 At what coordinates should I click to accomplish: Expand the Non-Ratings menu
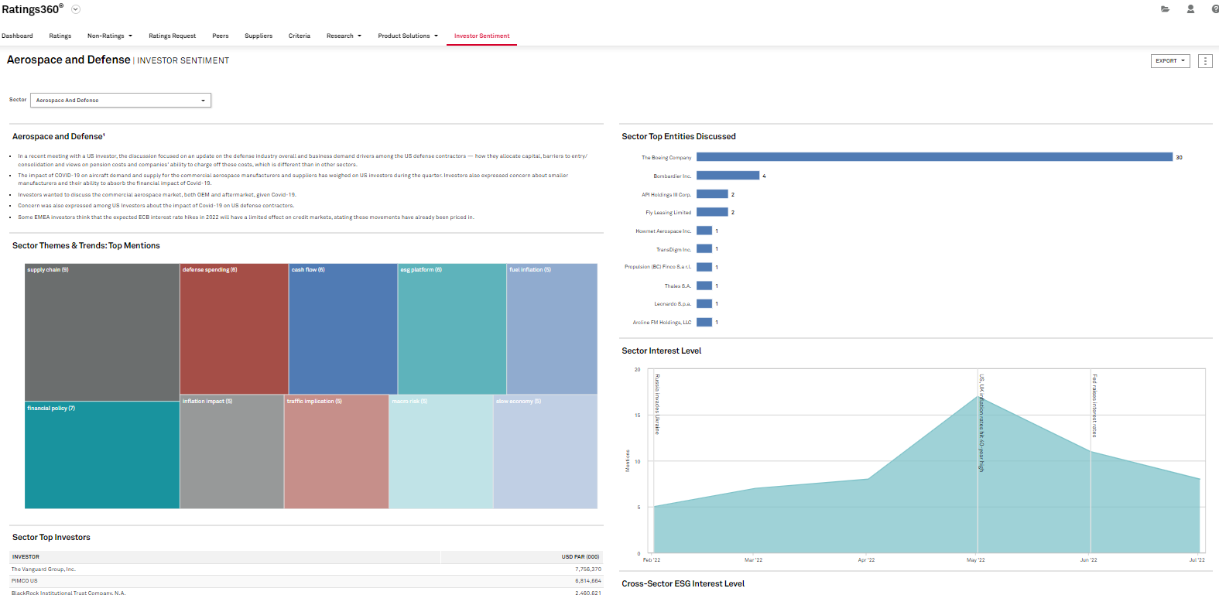click(109, 36)
